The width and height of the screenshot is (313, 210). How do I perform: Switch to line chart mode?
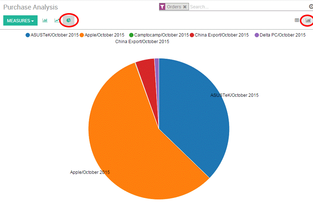(57, 20)
